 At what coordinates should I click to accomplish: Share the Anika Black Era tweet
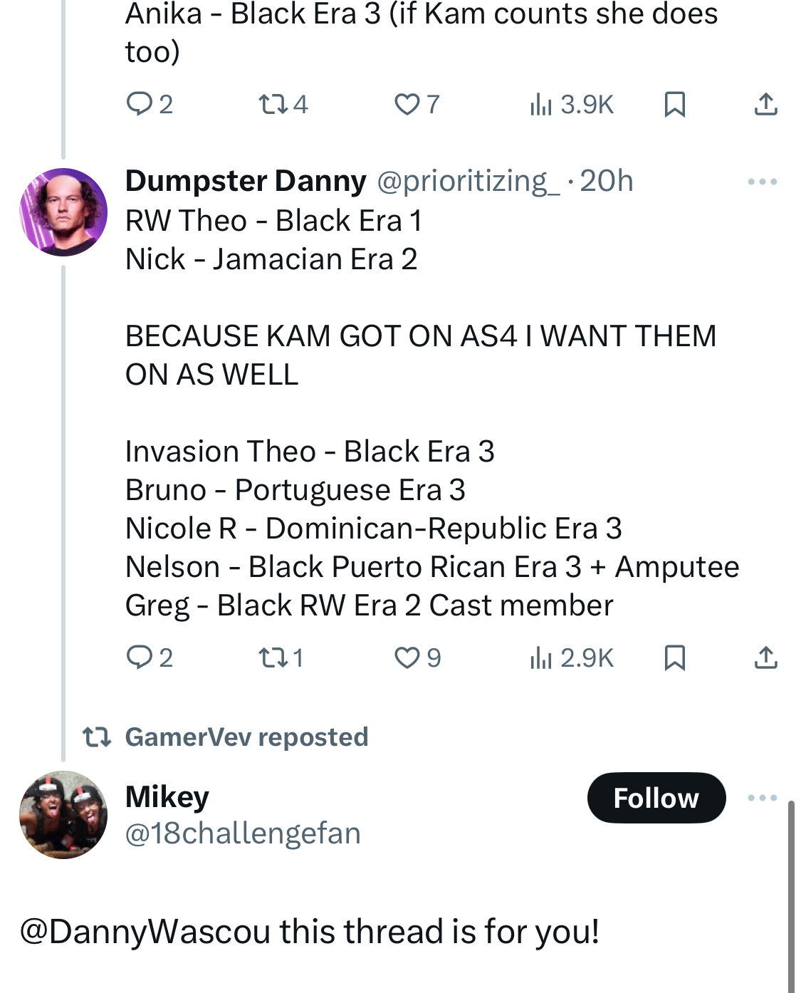click(x=765, y=104)
